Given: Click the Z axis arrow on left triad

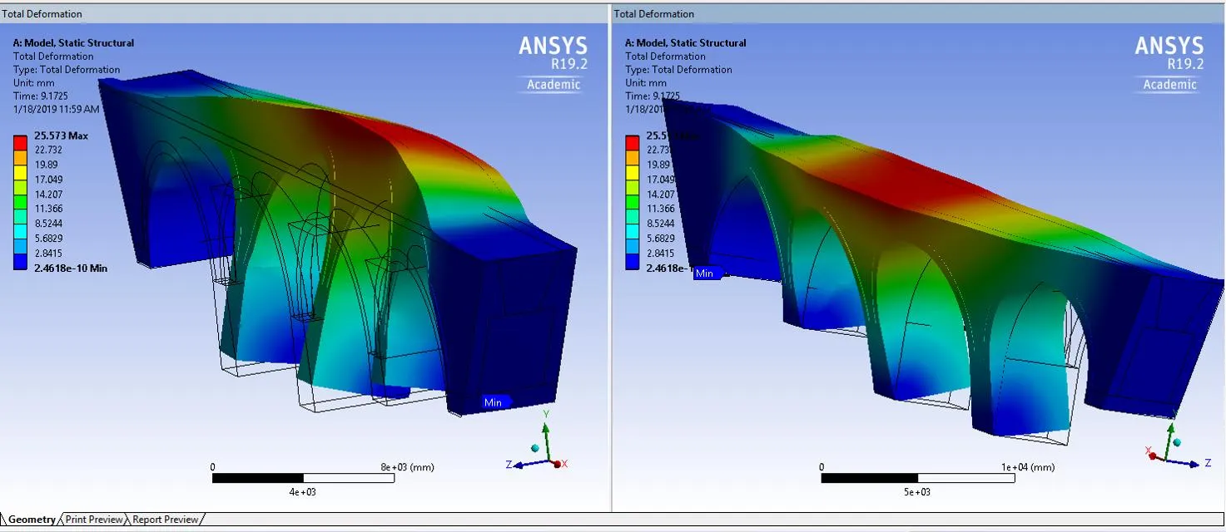Looking at the screenshot, I should pos(519,465).
